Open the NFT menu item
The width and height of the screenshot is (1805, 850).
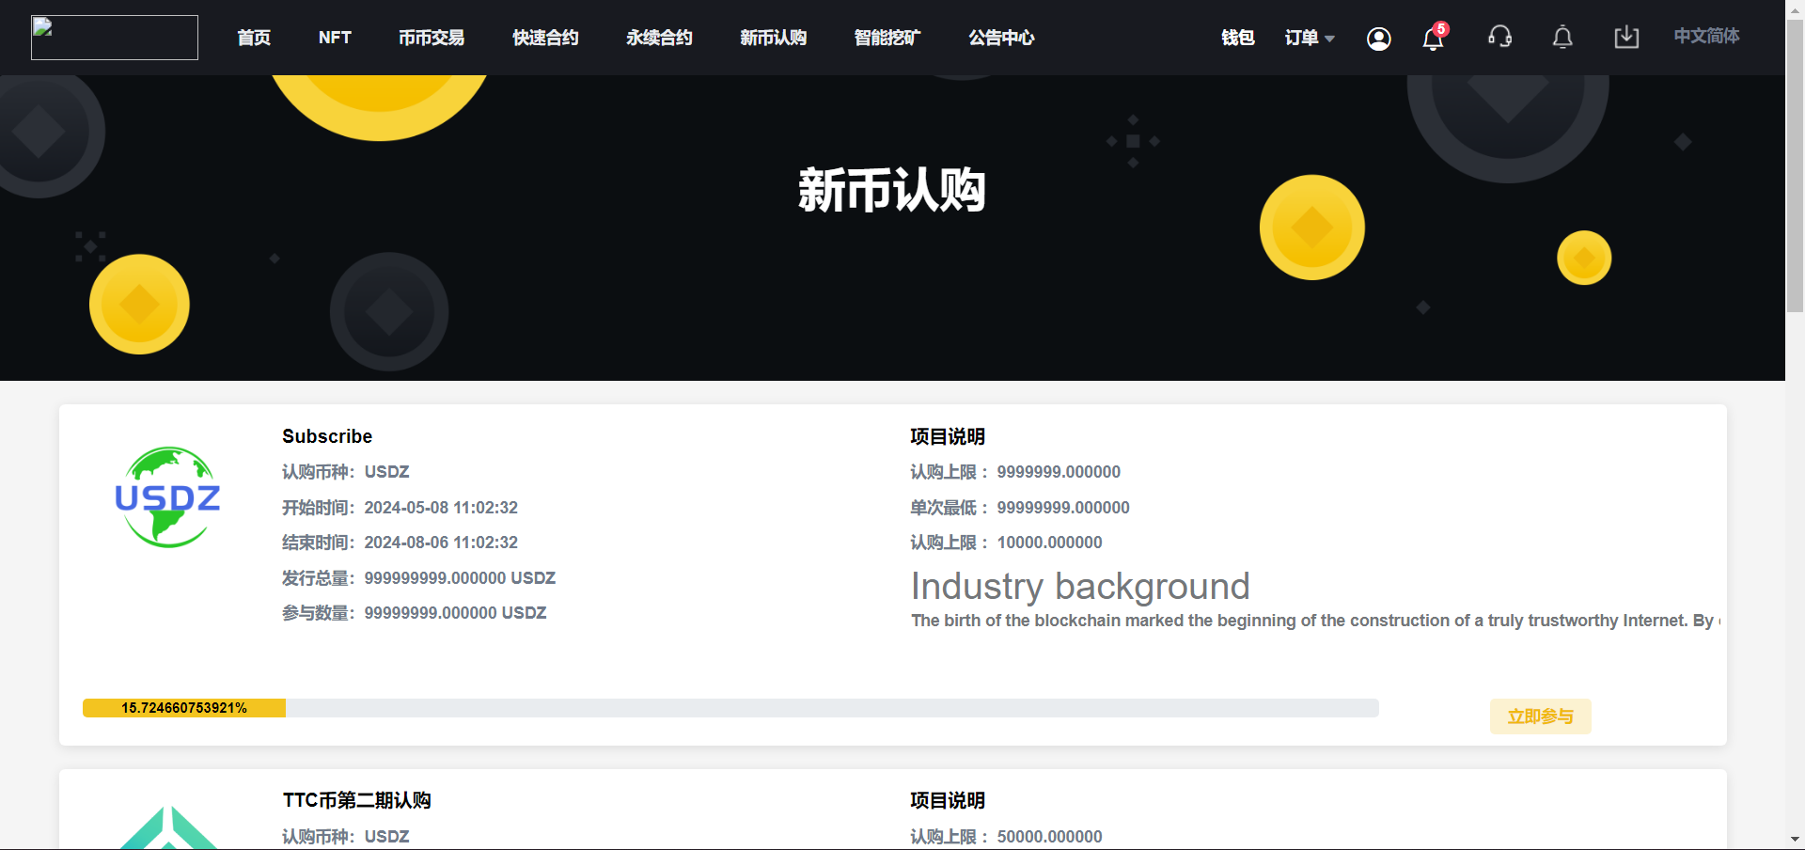point(335,38)
